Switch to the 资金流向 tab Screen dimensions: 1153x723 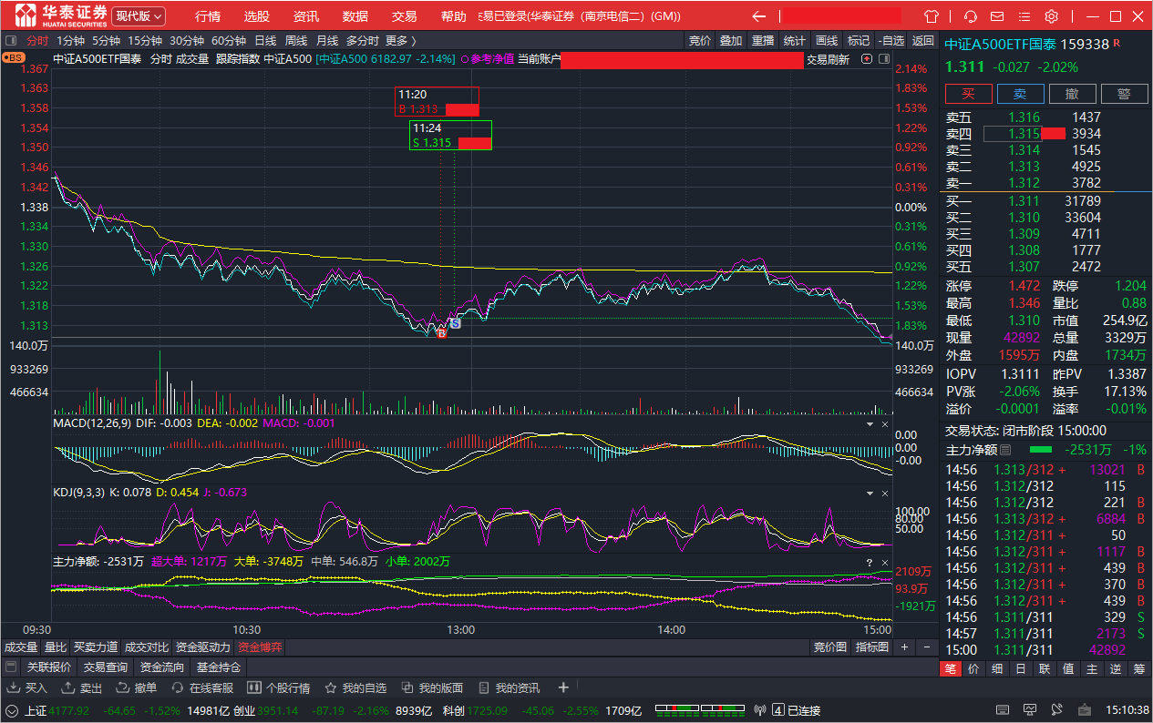tap(160, 667)
